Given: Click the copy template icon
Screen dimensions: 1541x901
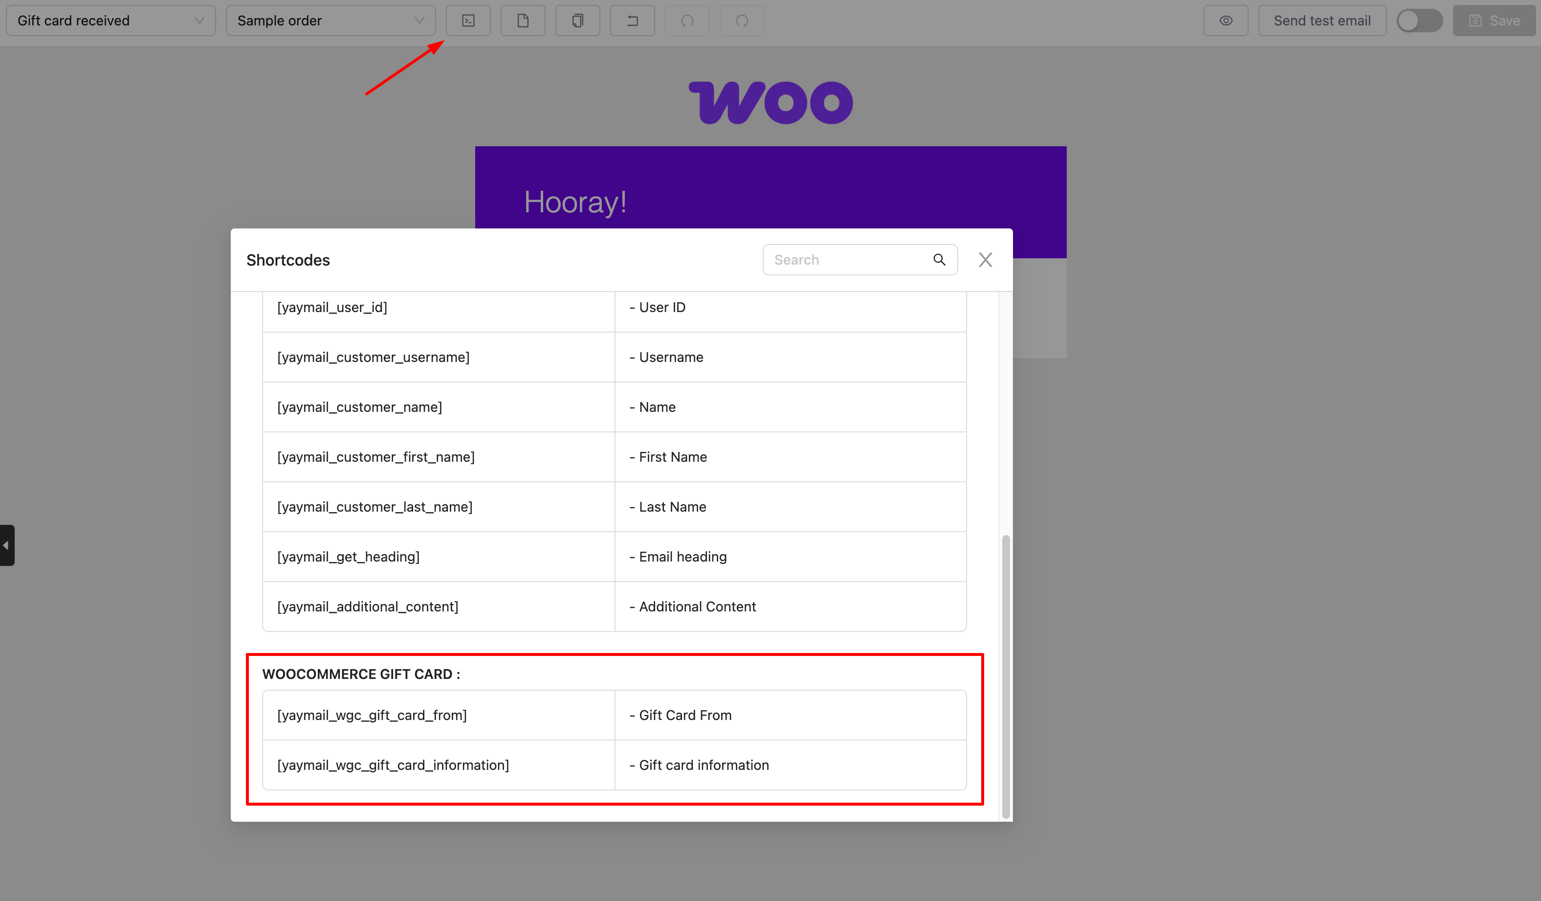Looking at the screenshot, I should tap(577, 21).
